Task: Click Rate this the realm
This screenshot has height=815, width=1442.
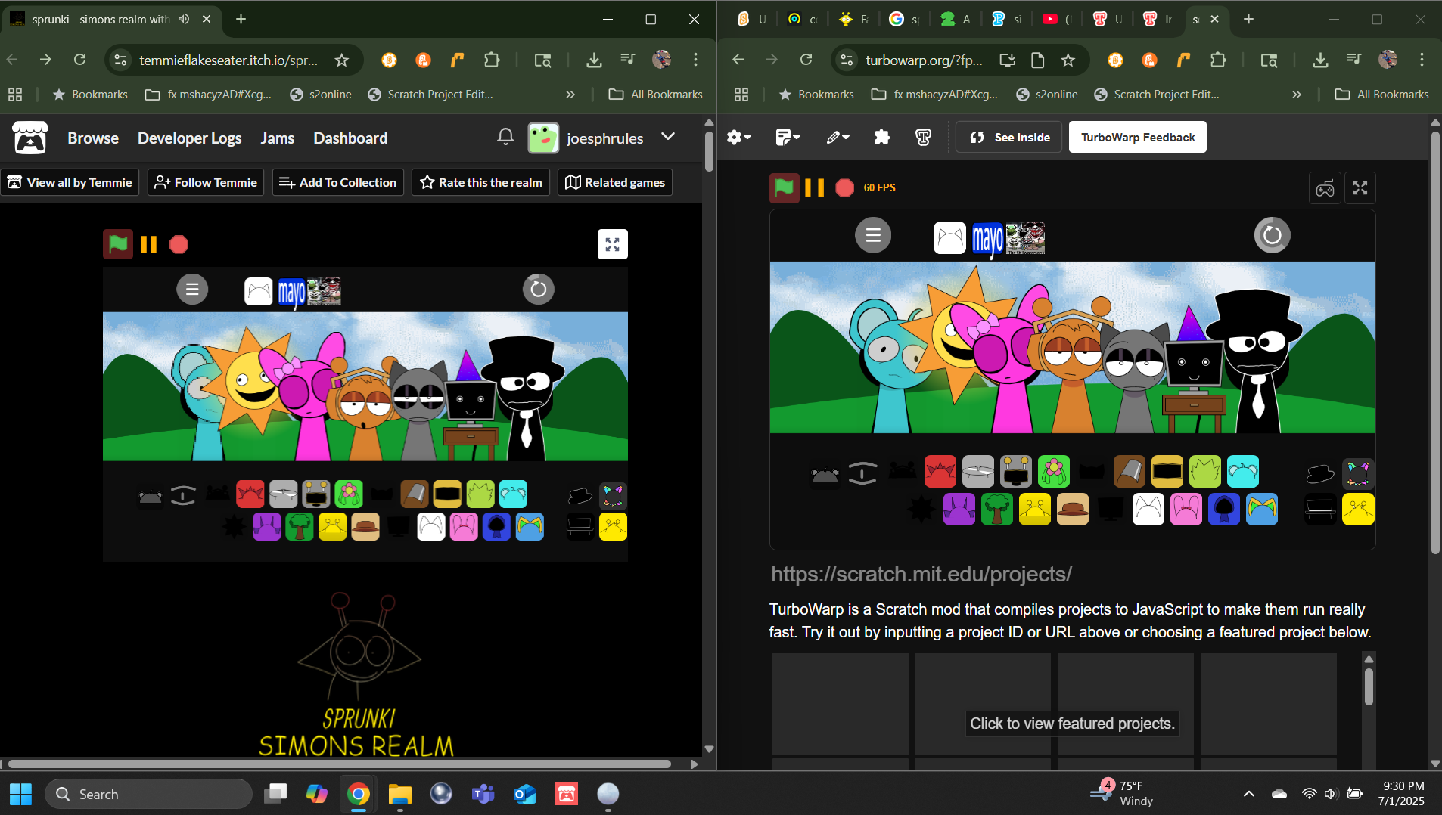Action: tap(481, 182)
